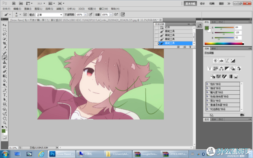Select the Rectangular Marquee tool
This screenshot has width=253, height=158.
click(x=4, y=29)
